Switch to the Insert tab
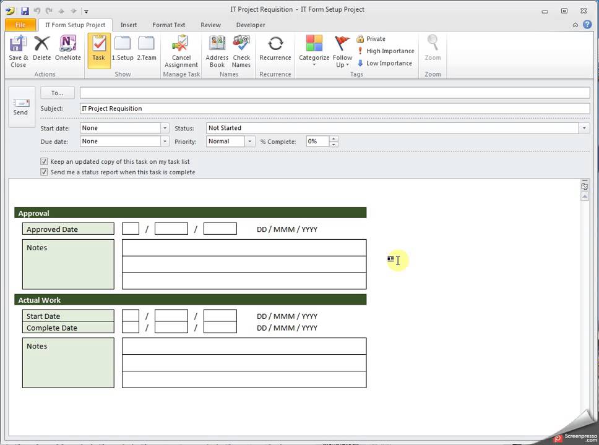Image resolution: width=599 pixels, height=445 pixels. click(129, 25)
